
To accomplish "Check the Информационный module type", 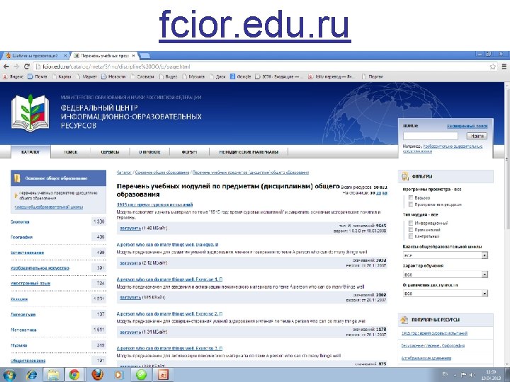I will point(410,223).
